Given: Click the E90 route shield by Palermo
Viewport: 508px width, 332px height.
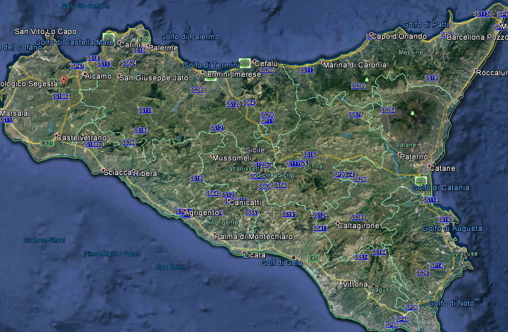Looking at the screenshot, I should 144,39.
